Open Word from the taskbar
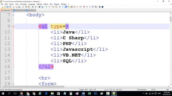The height and width of the screenshot is (96, 172). click(x=83, y=94)
